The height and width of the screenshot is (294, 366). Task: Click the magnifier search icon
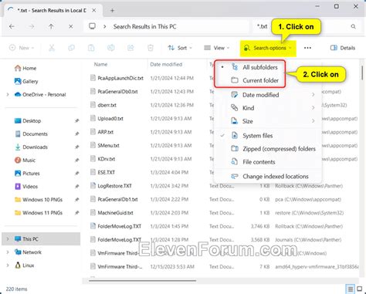pos(354,26)
